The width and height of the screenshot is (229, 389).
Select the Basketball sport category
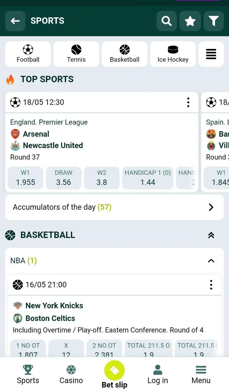coord(125,54)
